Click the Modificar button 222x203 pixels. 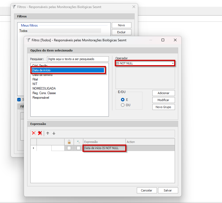tap(163, 100)
